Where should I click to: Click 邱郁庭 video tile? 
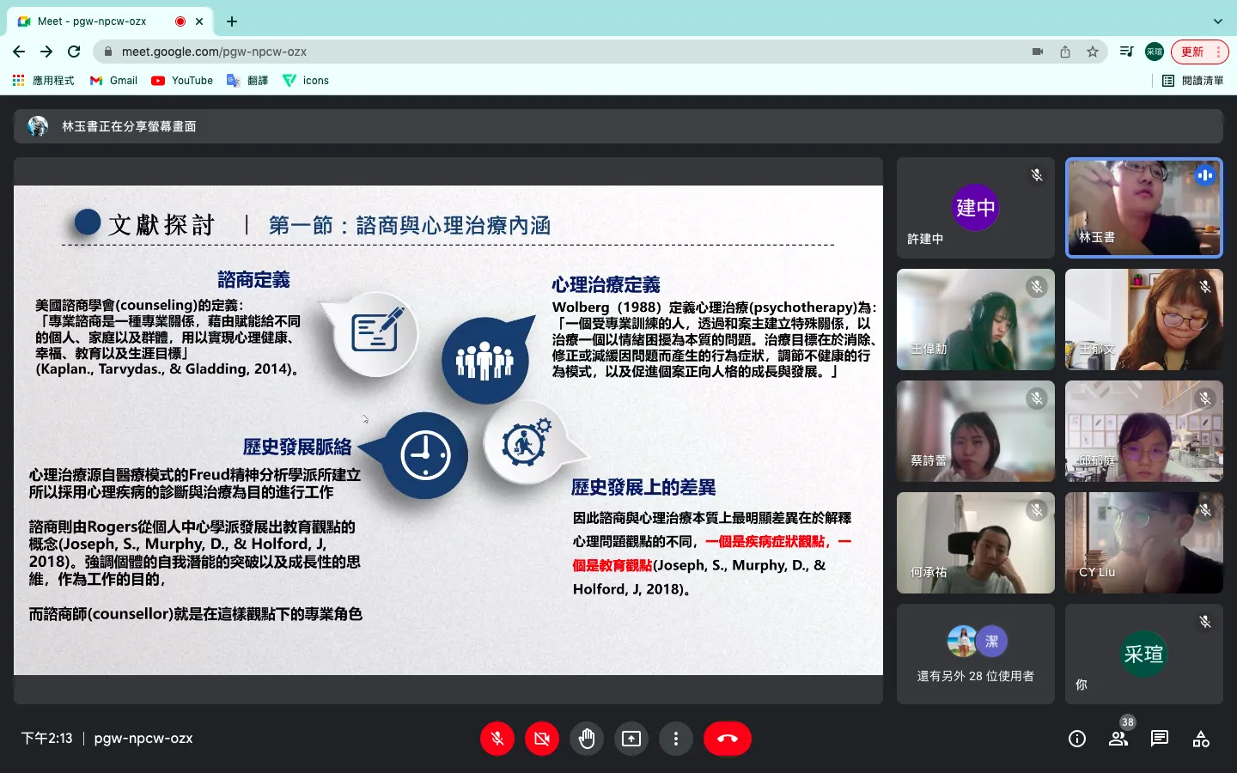point(1144,431)
